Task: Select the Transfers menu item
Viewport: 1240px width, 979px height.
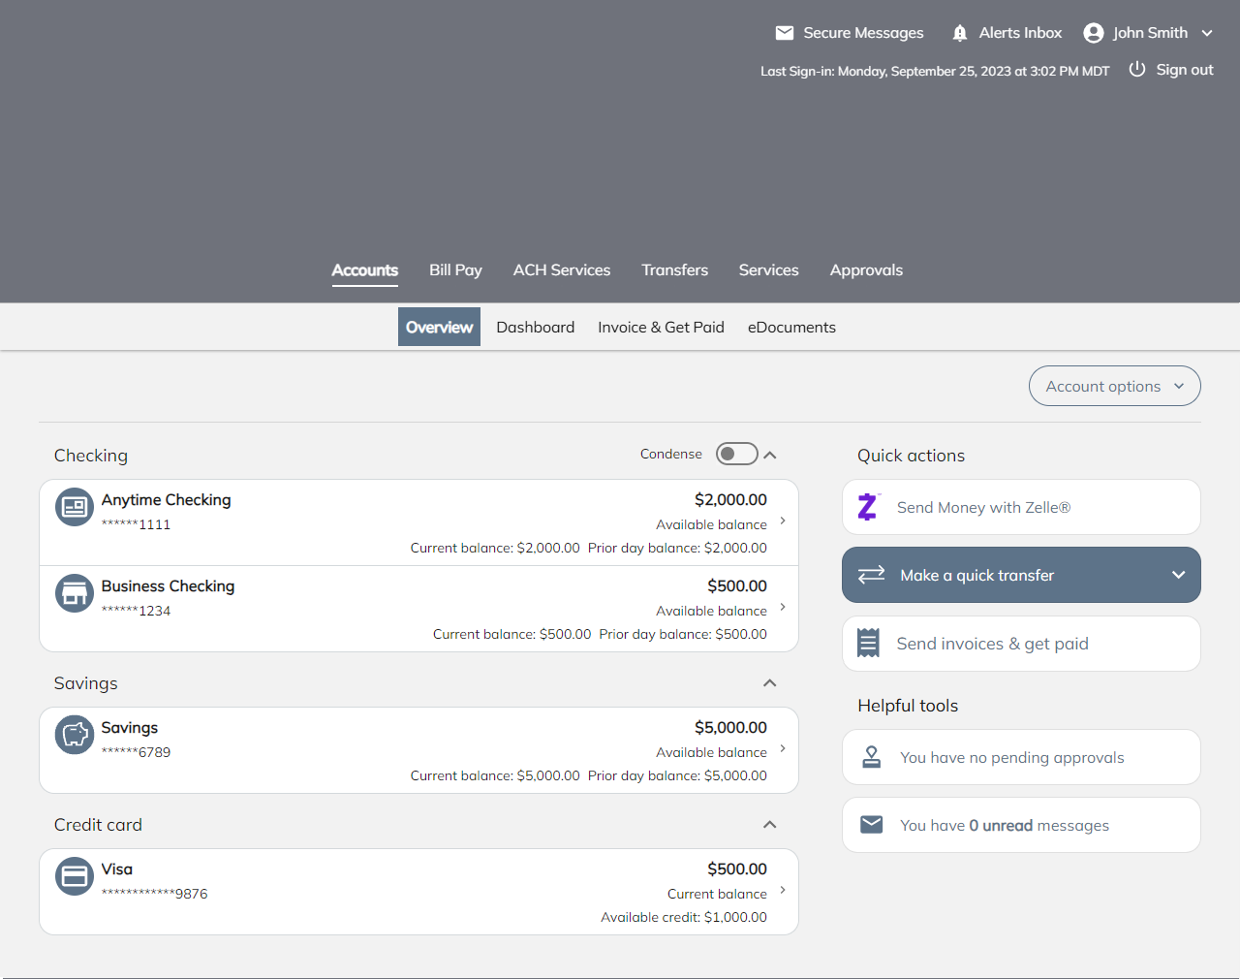Action: pyautogui.click(x=675, y=270)
